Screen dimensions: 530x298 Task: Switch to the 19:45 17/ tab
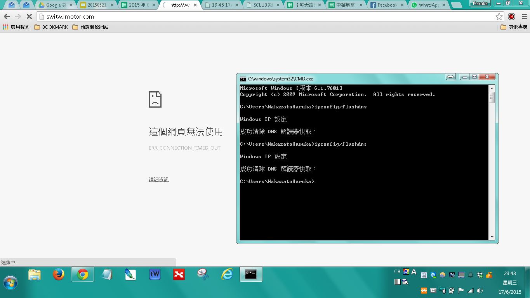222,5
